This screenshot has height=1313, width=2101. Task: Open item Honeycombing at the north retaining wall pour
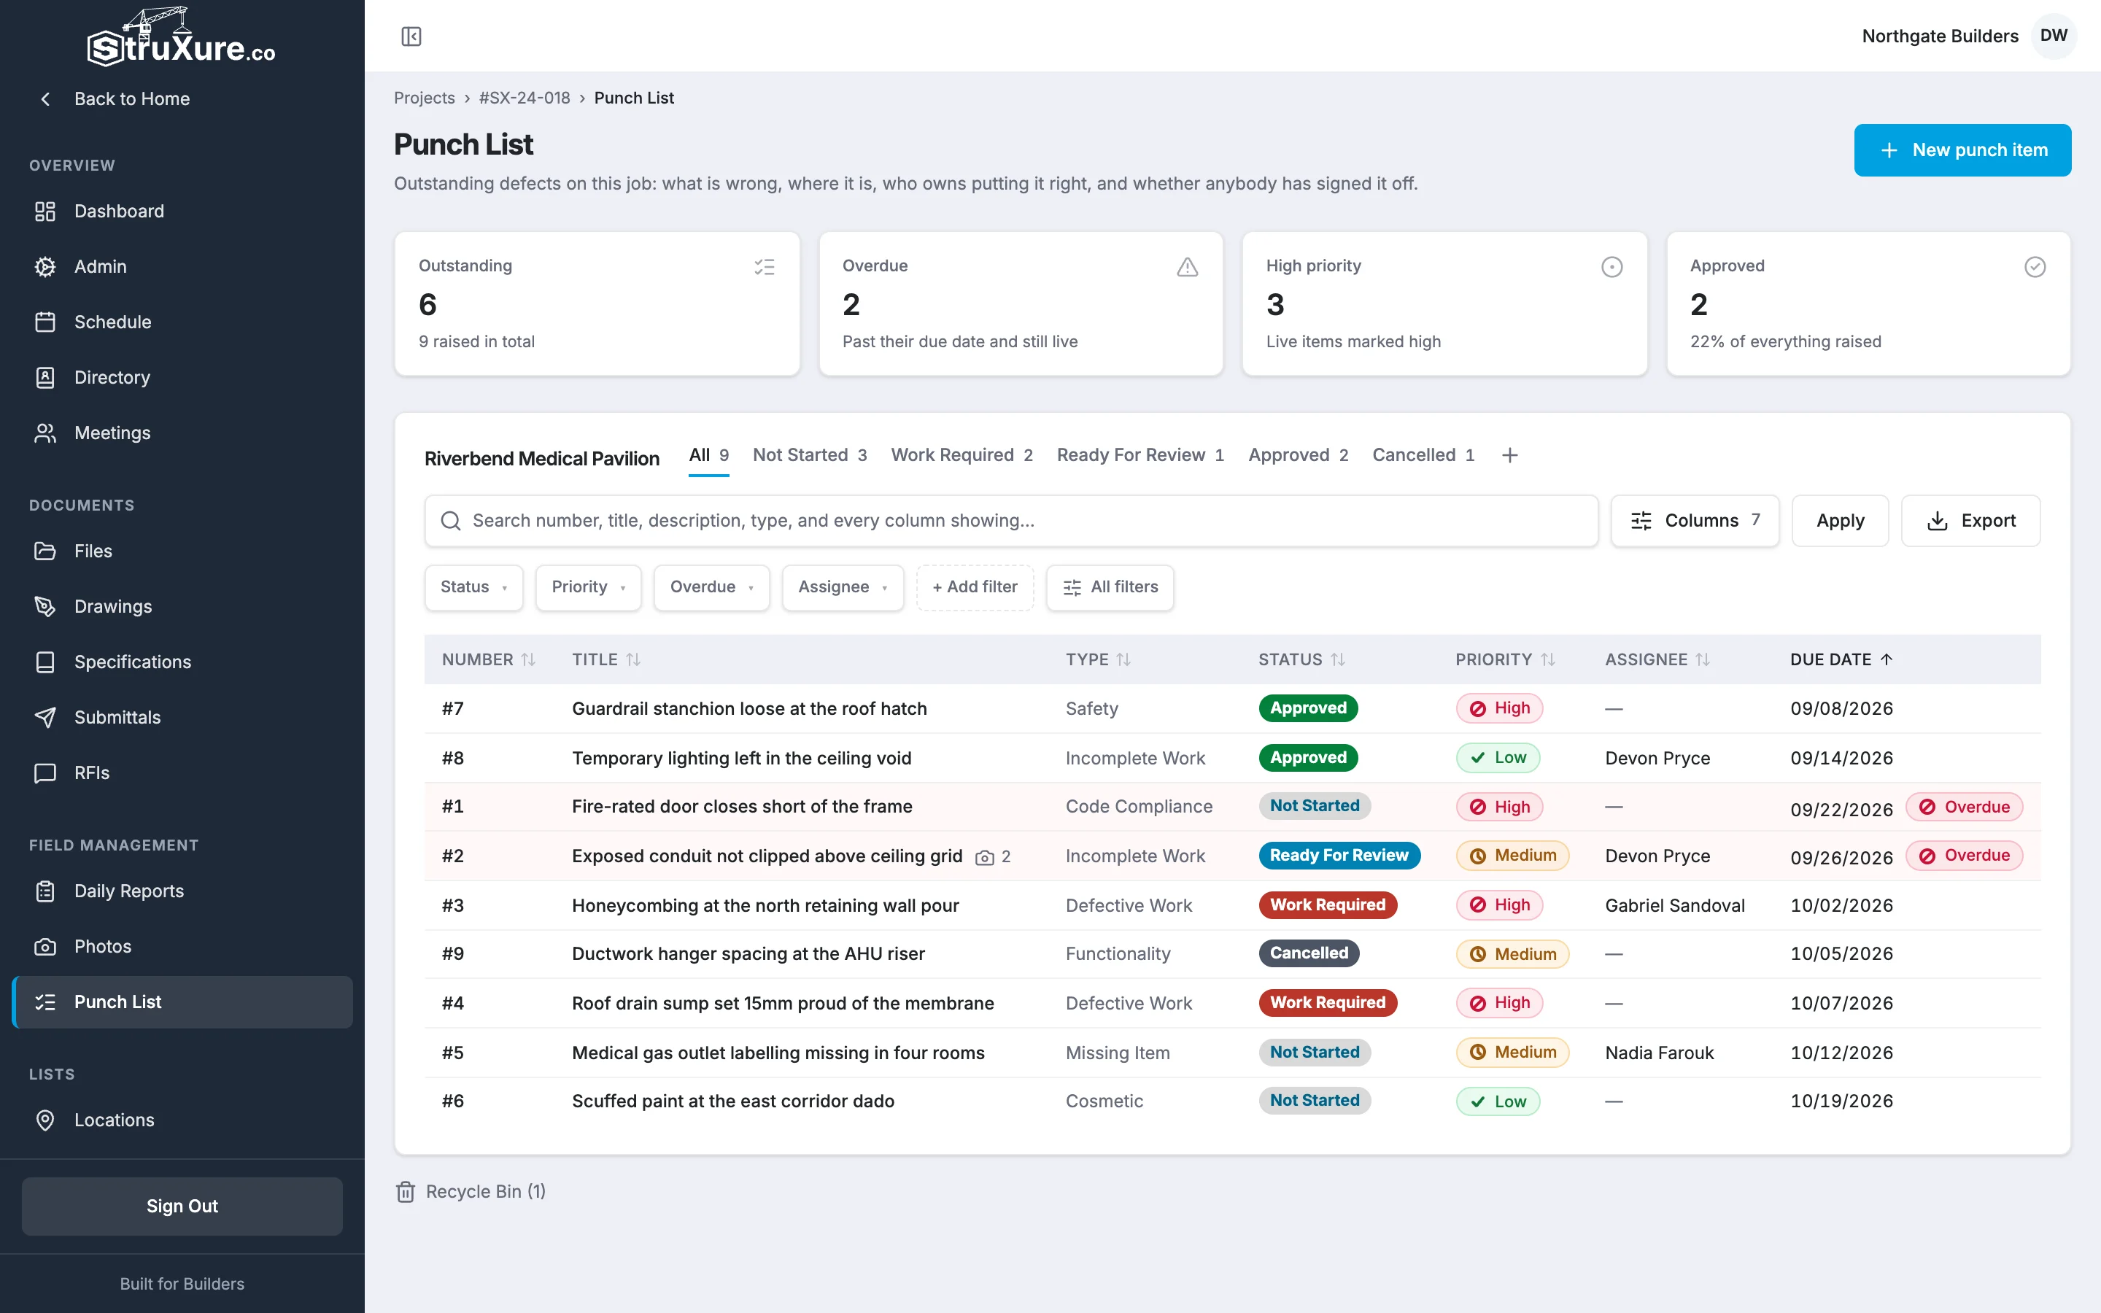(x=765, y=905)
